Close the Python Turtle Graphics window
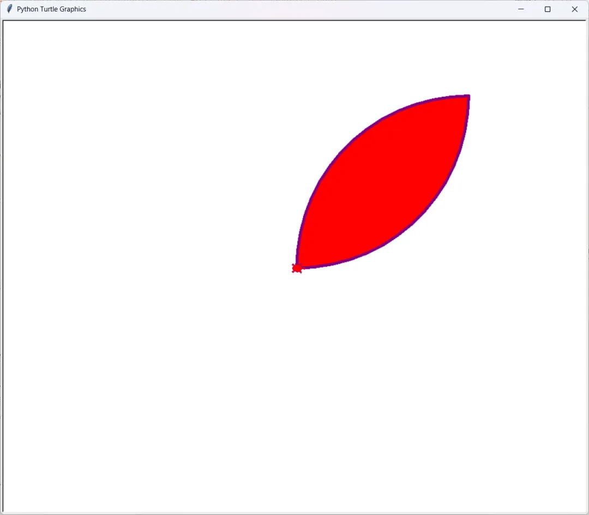589x515 pixels. 574,9
